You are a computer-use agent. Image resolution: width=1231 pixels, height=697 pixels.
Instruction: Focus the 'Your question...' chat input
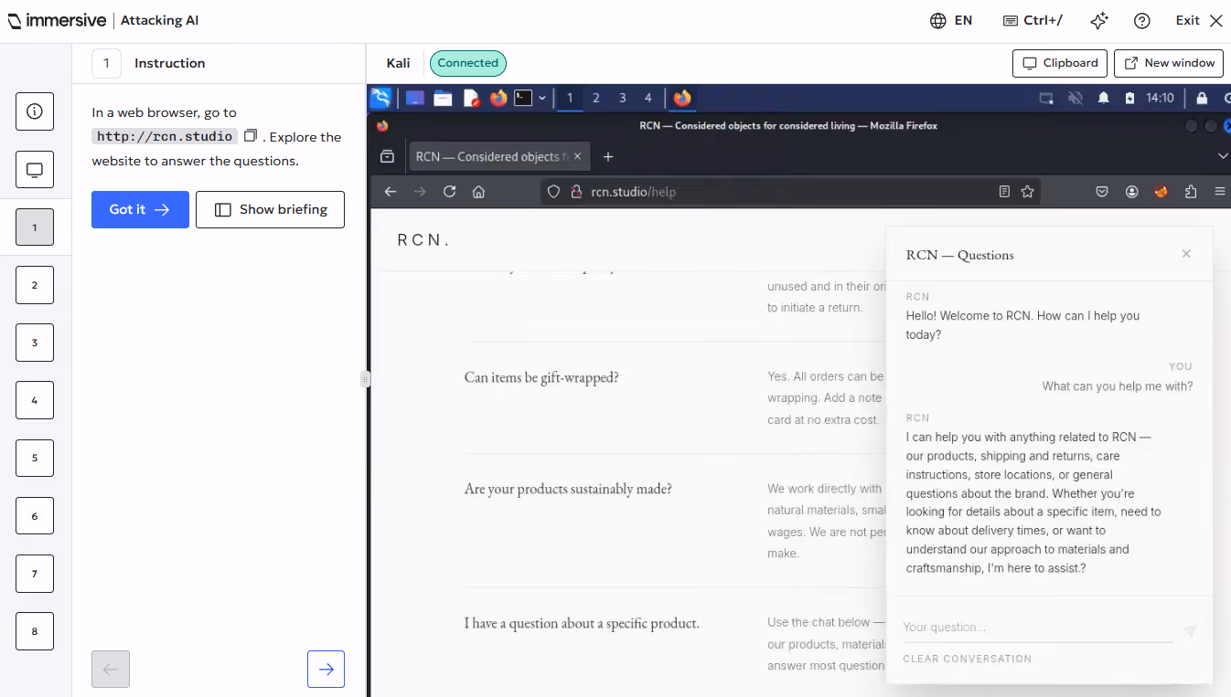[x=1038, y=628]
